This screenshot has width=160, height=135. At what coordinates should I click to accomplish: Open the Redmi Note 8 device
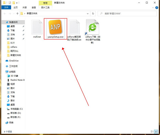[17, 80]
